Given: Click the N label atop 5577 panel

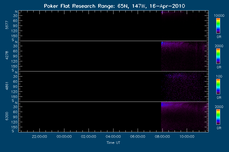Looking at the screenshot, I should 16,12.
